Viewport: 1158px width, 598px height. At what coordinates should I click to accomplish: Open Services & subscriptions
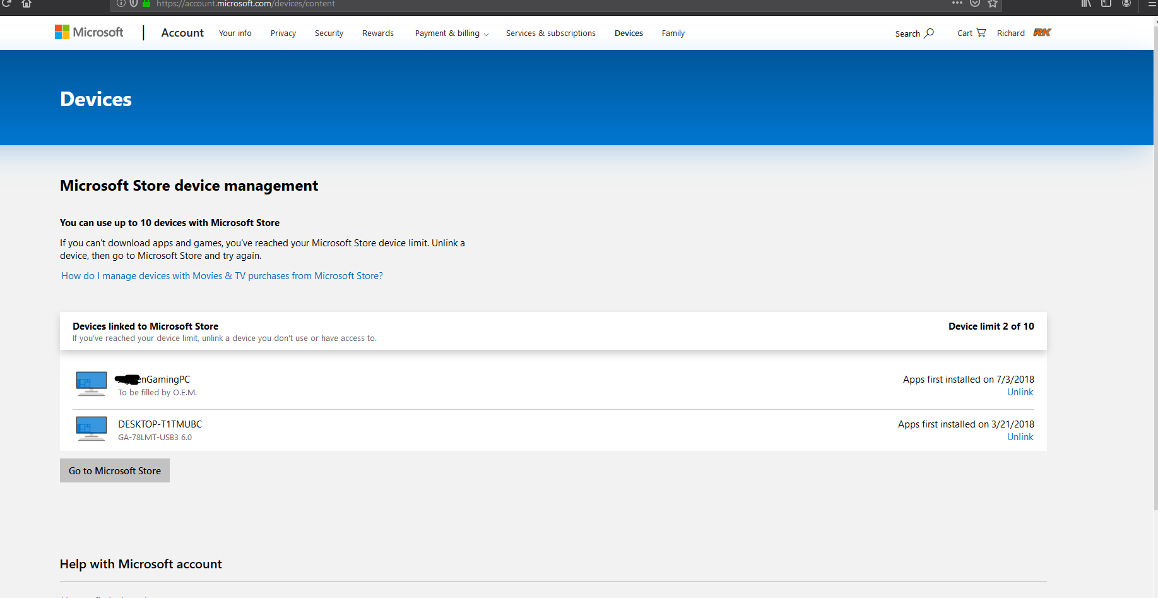[x=551, y=33]
